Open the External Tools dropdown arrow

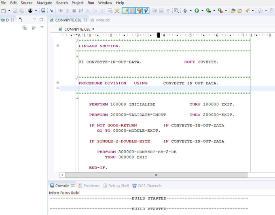click(x=226, y=11)
